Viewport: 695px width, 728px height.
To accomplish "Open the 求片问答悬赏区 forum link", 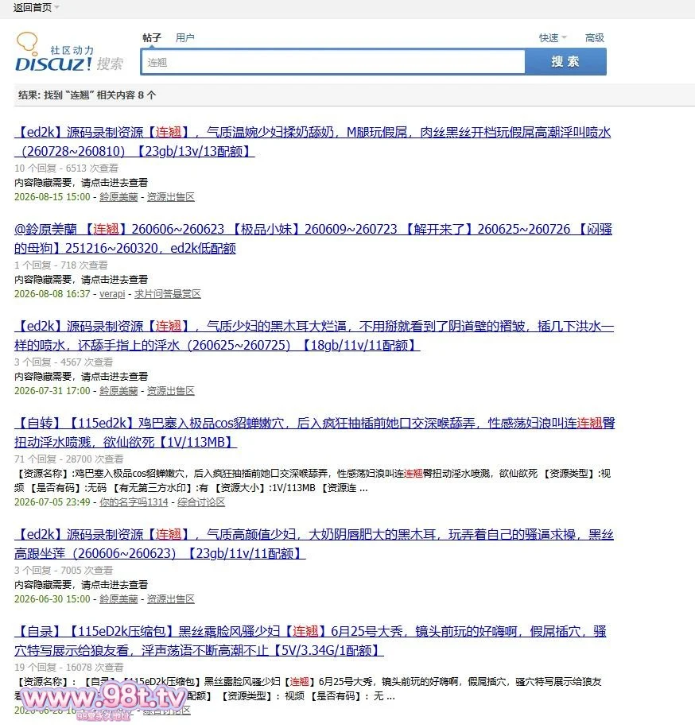I will tap(168, 294).
